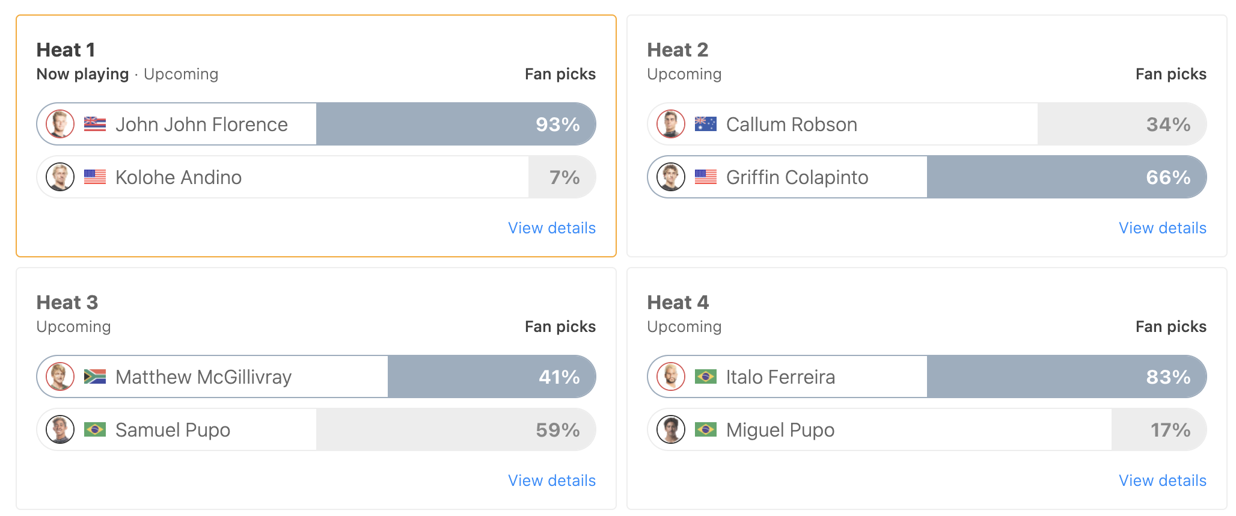Click Callum Robson's avatar photo
This screenshot has width=1236, height=516.
[671, 124]
